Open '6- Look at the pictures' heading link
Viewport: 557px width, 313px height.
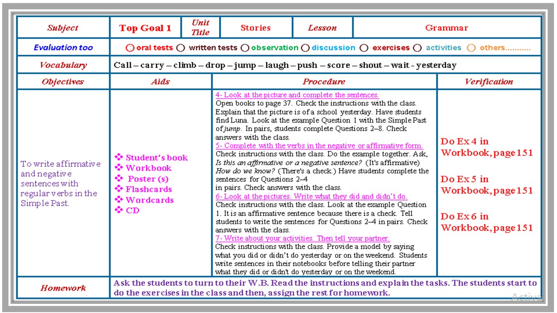311,196
